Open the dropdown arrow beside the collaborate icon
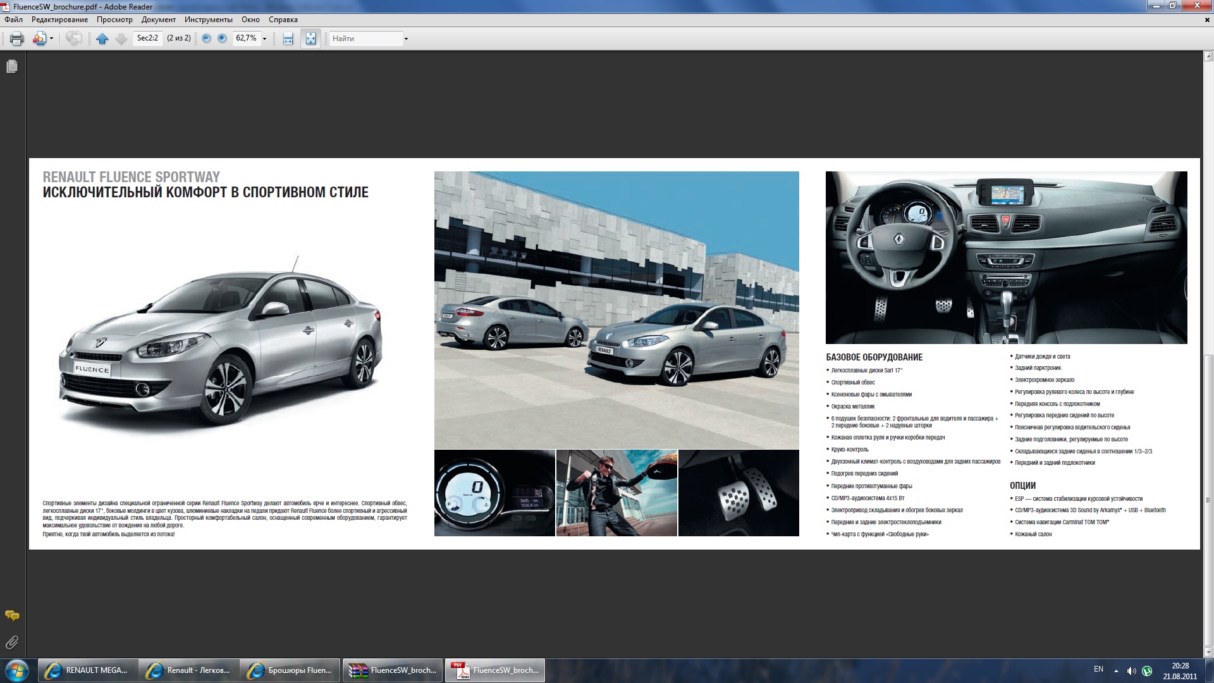1214x683 pixels. pos(51,39)
